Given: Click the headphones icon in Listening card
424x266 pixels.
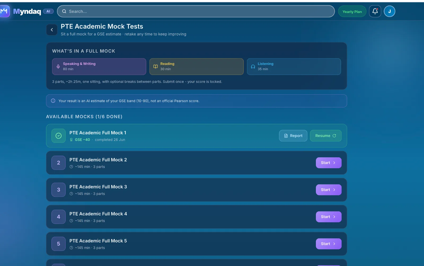Looking at the screenshot, I should [253, 66].
